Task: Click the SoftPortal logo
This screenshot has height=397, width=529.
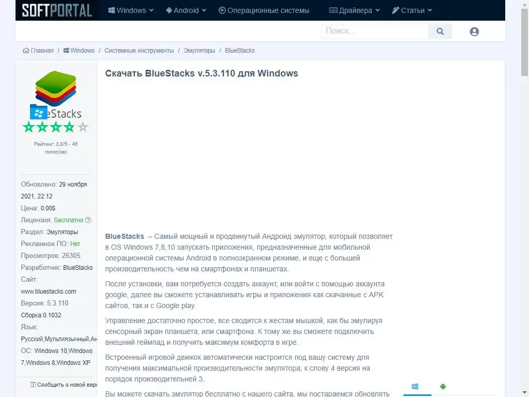Action: pyautogui.click(x=57, y=10)
